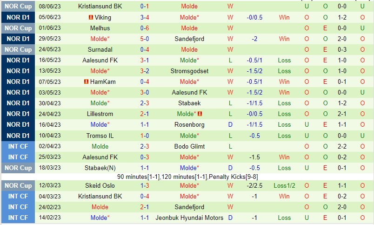The width and height of the screenshot is (374, 225).
Task: Open the 5-0 score against Sandefjord
Action: click(x=144, y=39)
